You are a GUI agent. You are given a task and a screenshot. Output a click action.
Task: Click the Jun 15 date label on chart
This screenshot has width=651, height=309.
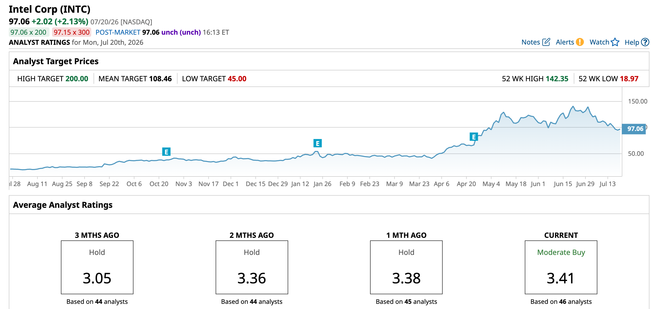pos(563,184)
